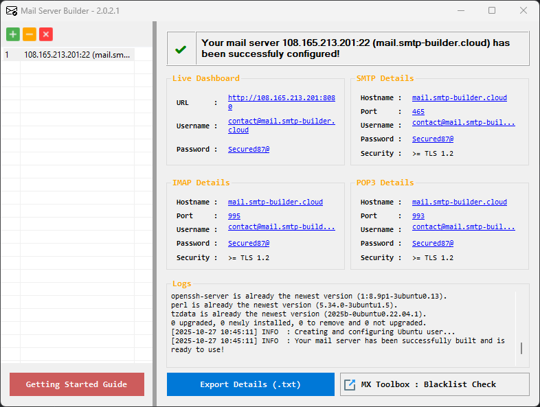Viewport: 540px width, 407px height.
Task: Click the IMAP password link
Action: pos(249,243)
